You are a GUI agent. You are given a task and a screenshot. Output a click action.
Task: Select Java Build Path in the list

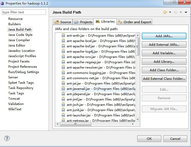pos(20,30)
